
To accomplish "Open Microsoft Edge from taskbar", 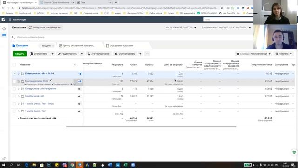I will click(27, 165).
